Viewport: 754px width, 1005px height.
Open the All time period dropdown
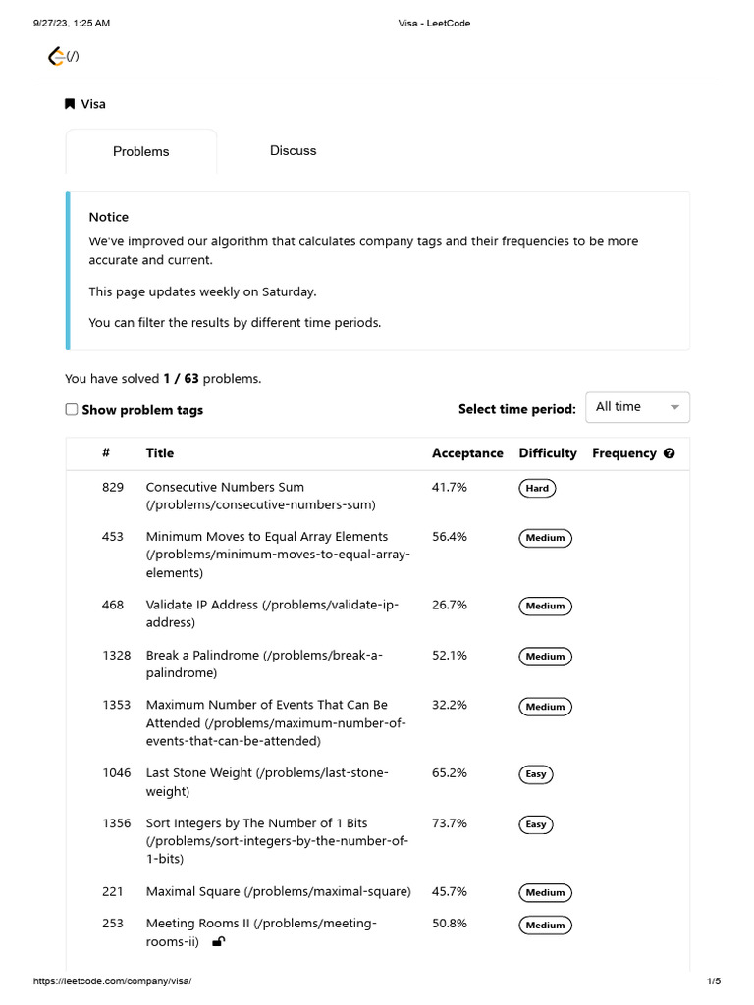636,407
